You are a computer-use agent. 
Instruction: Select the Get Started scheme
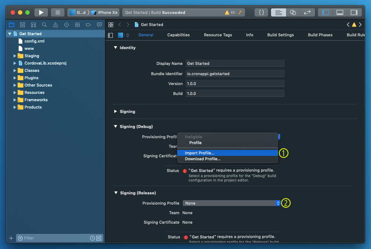(x=78, y=12)
